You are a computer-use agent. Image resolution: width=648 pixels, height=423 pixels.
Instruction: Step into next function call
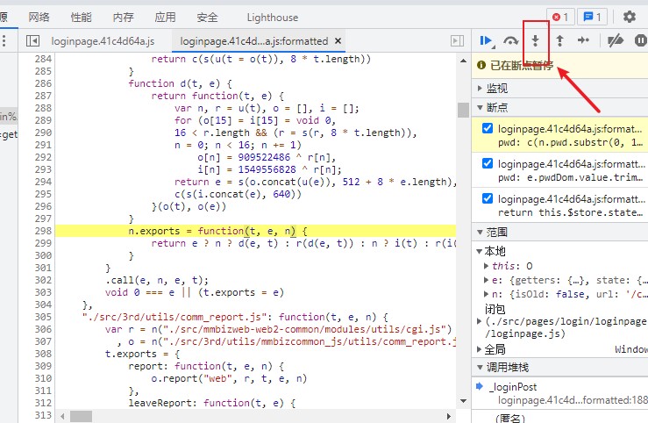tap(535, 40)
